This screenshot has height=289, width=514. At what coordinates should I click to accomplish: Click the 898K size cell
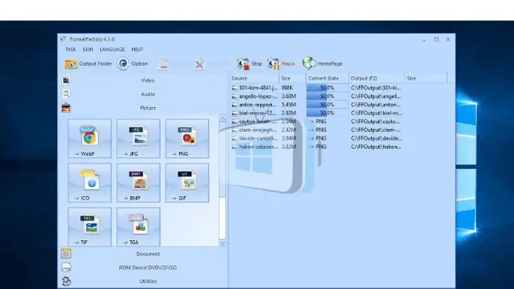tap(287, 88)
